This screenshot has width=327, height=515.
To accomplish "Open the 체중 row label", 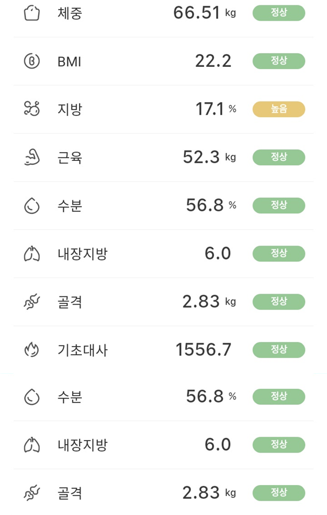I will [70, 13].
